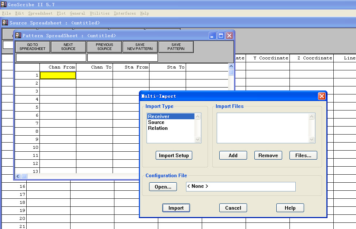Open the Edit menu

19,13
